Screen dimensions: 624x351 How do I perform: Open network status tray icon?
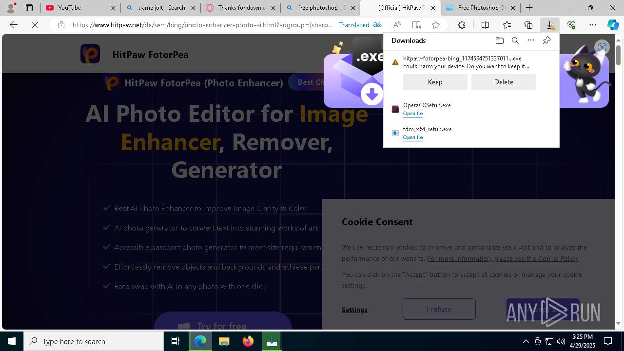point(549,341)
